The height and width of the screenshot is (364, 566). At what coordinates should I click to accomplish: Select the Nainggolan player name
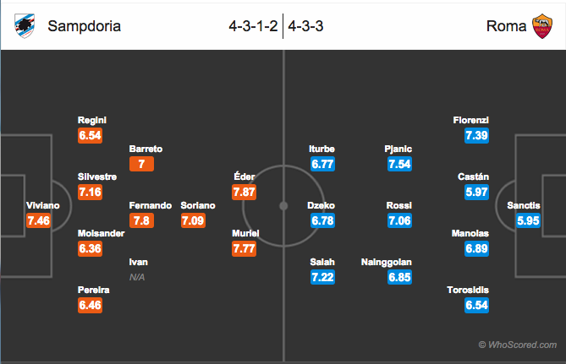click(x=387, y=263)
